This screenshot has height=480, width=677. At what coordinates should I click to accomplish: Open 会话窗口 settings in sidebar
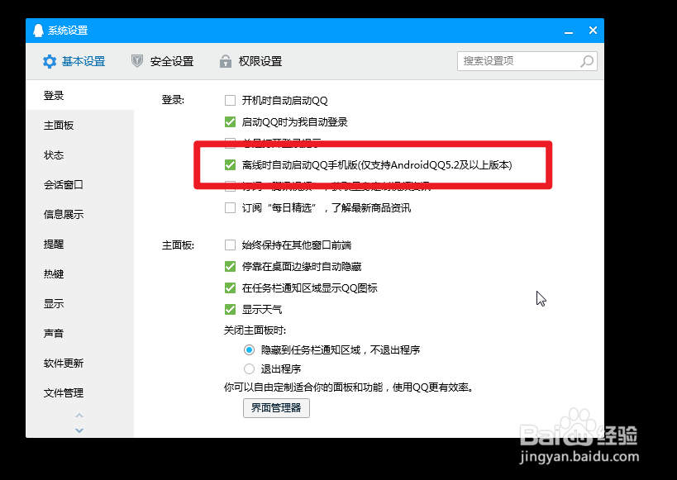coord(80,185)
